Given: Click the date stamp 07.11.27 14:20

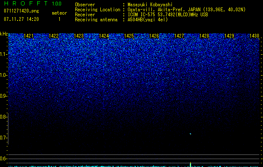Looking at the screenshot, I should tap(21, 19).
